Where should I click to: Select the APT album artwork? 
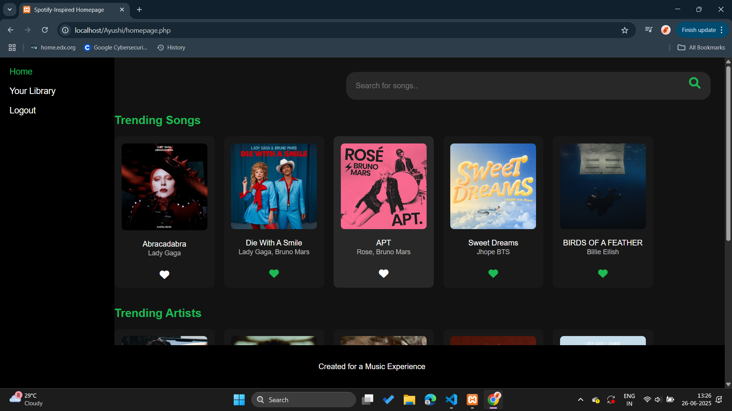coord(384,186)
